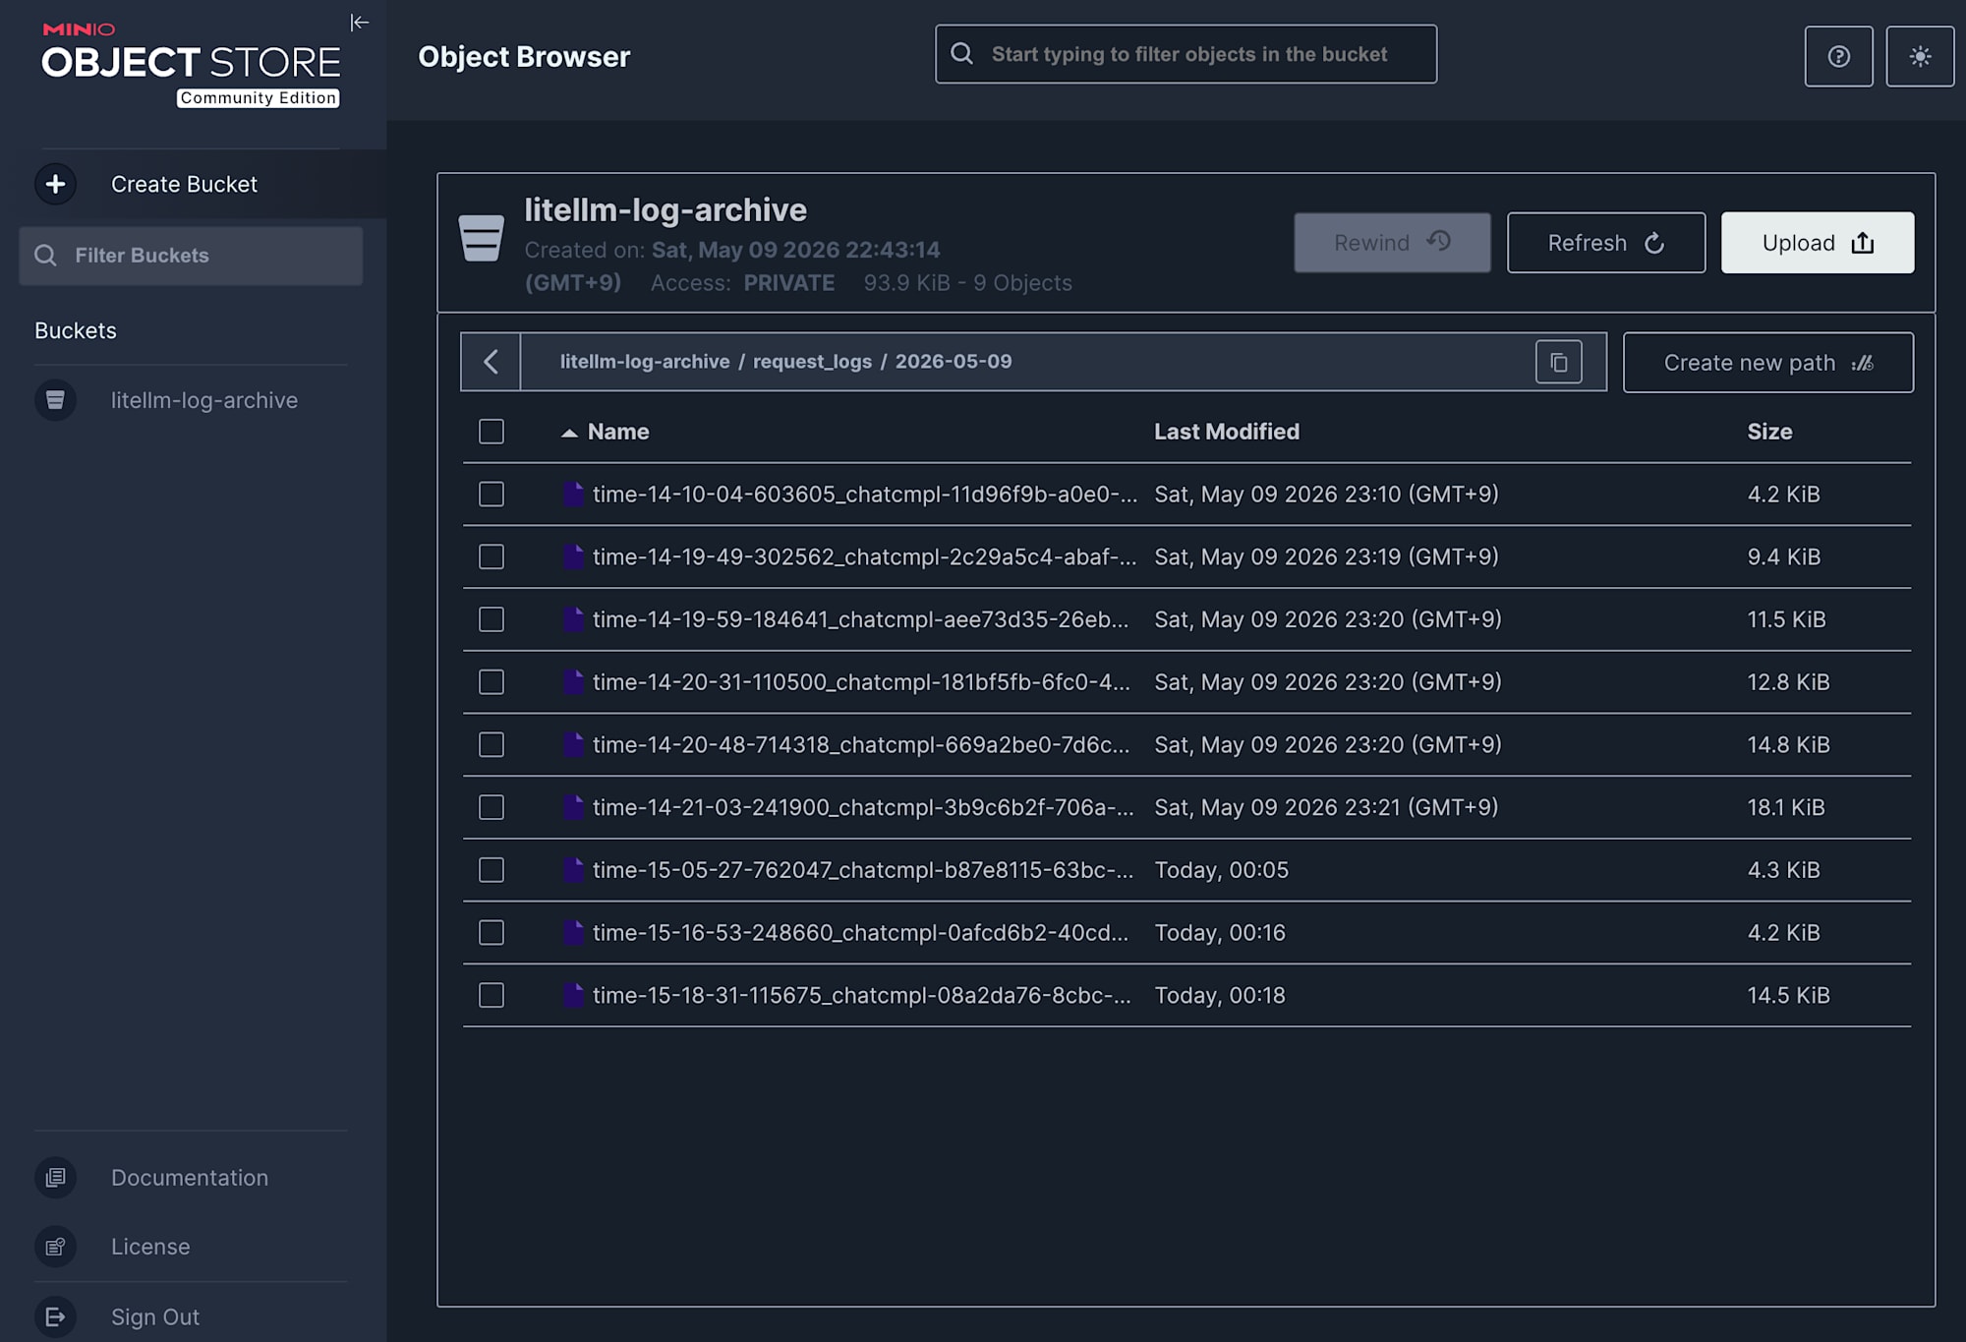Viewport: 1966px width, 1342px height.
Task: Click the MinIO Object Store logo
Action: 191,64
